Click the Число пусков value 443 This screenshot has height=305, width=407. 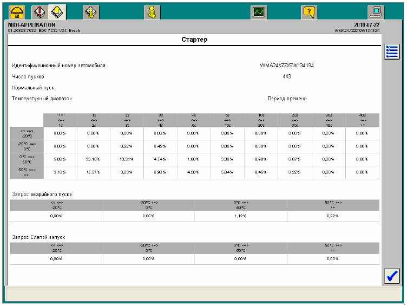286,76
